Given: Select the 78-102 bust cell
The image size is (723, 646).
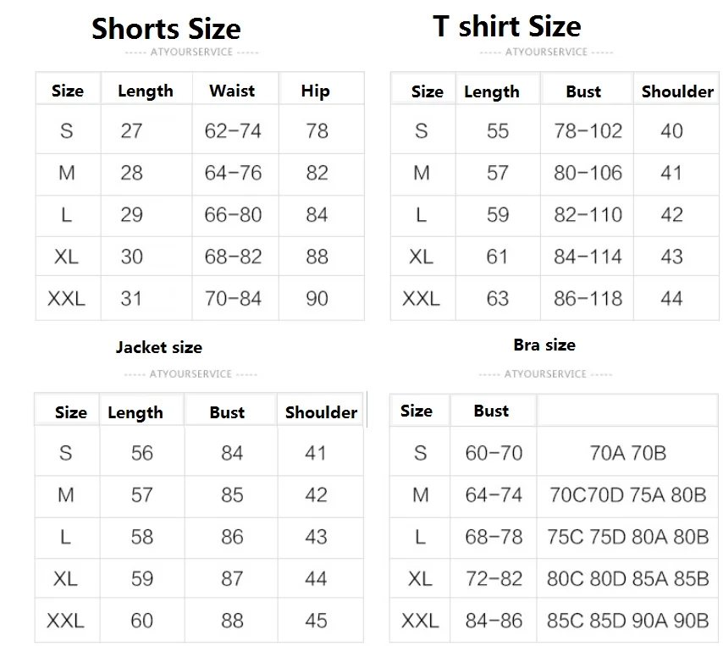Looking at the screenshot, I should [588, 130].
